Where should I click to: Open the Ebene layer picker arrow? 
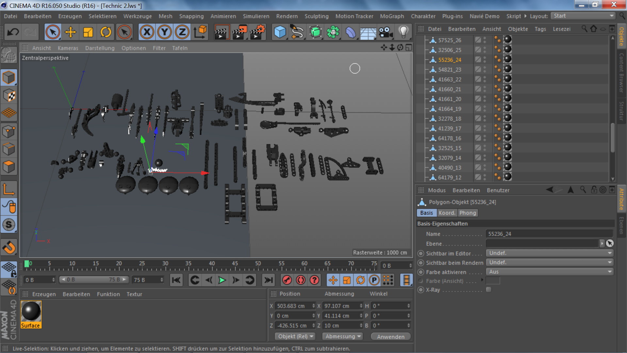[x=602, y=244]
